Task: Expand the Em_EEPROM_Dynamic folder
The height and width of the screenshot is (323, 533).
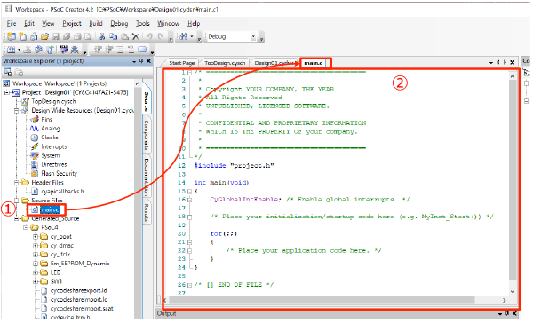Action: tap(36, 264)
